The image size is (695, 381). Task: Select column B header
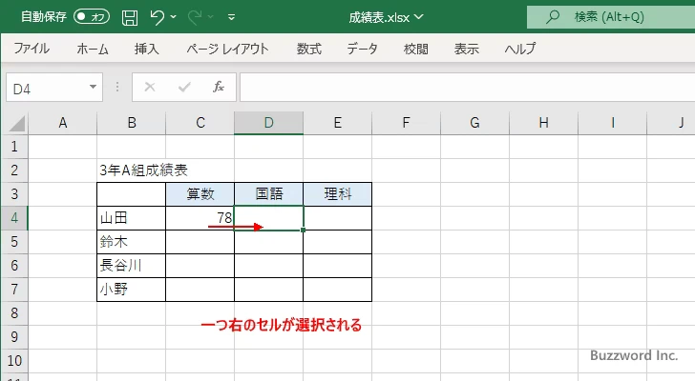pos(131,123)
